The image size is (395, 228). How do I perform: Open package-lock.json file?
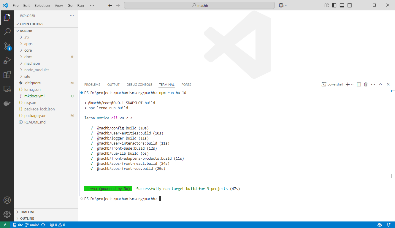tap(46, 109)
